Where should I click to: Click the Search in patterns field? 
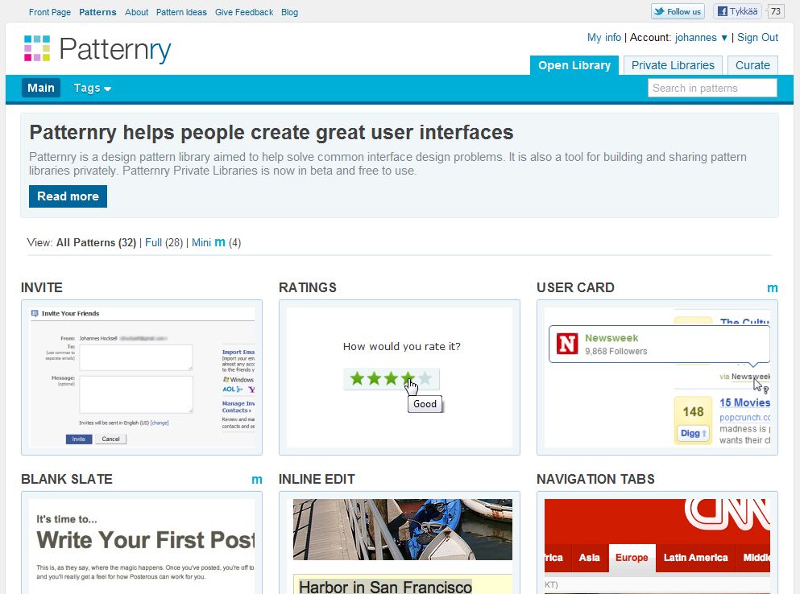711,88
